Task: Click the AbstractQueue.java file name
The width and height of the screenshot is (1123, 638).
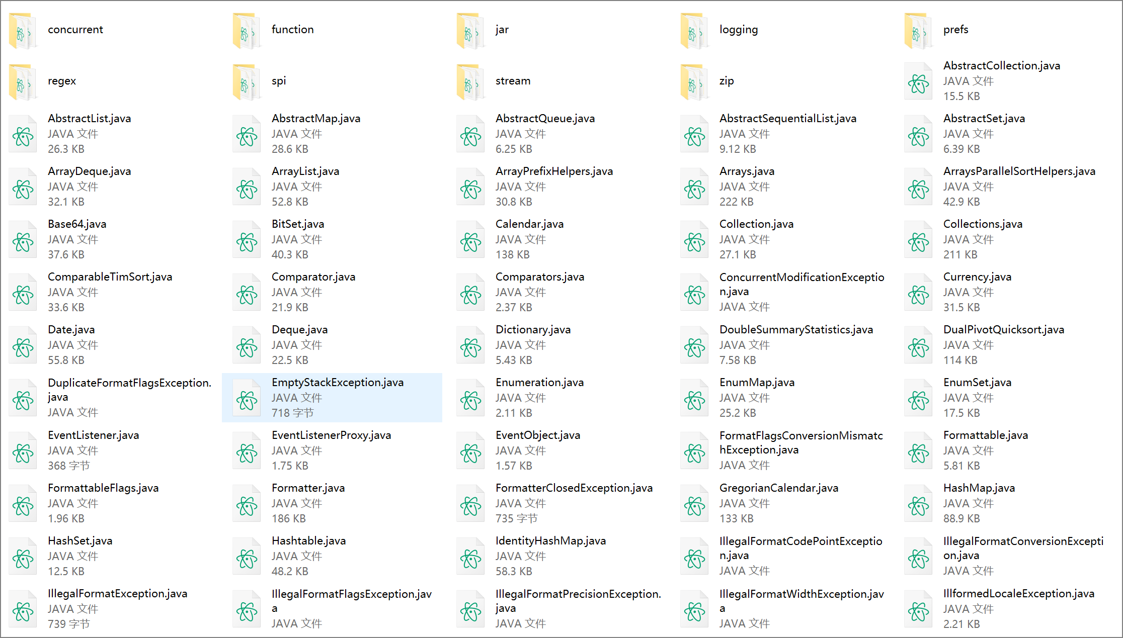Action: [x=545, y=119]
